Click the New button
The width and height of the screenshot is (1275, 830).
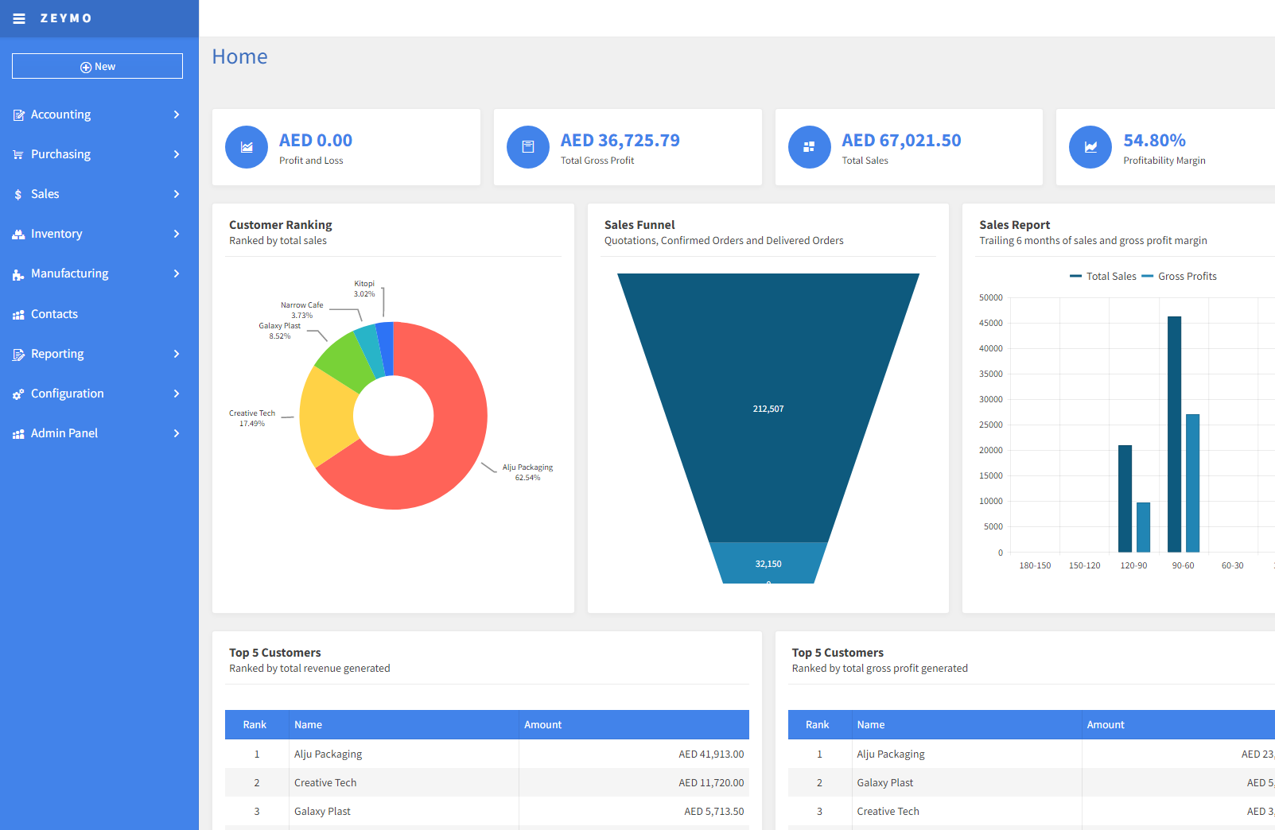[97, 66]
